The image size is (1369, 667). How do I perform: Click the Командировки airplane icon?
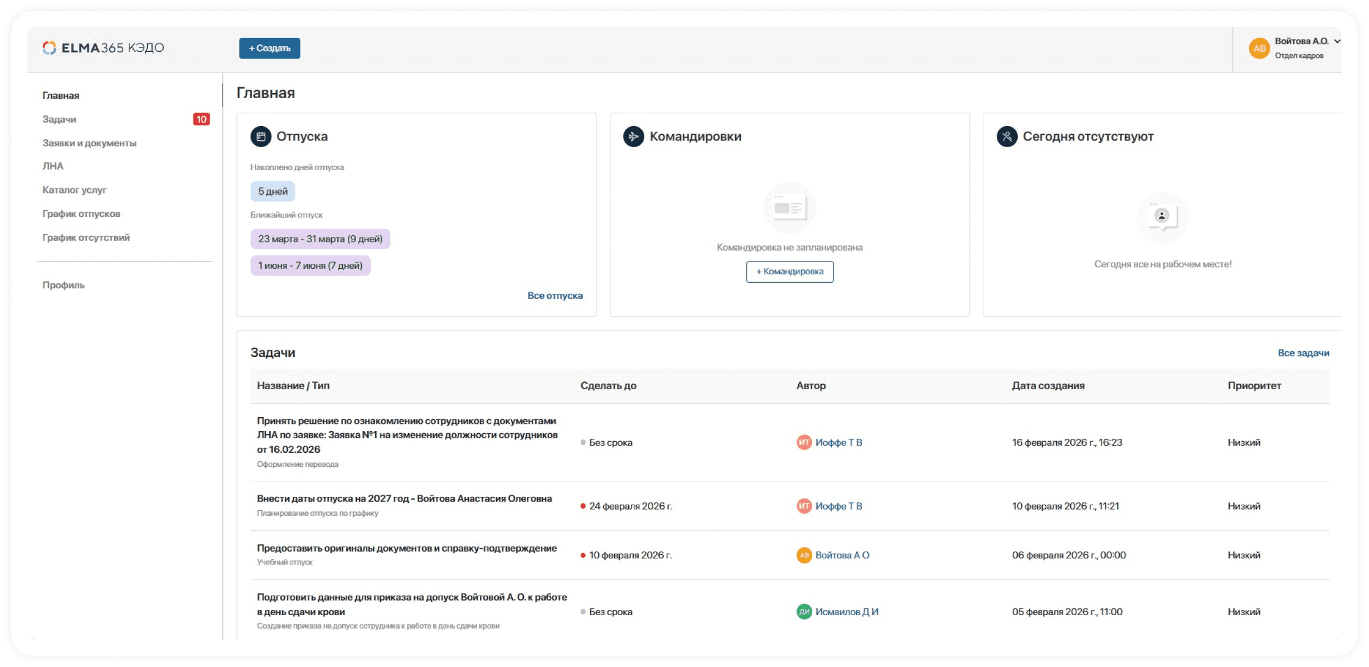[633, 137]
